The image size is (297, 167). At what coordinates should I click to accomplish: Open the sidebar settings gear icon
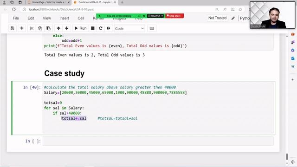click(293, 162)
